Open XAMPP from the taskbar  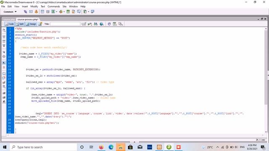[159, 147]
